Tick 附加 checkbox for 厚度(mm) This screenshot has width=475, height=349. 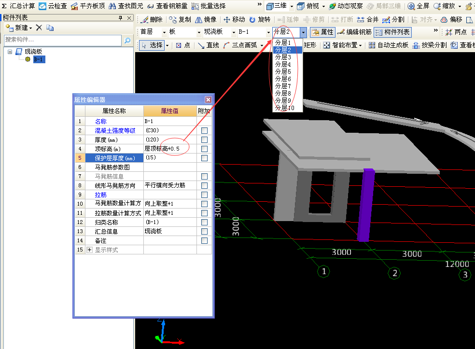pos(205,140)
